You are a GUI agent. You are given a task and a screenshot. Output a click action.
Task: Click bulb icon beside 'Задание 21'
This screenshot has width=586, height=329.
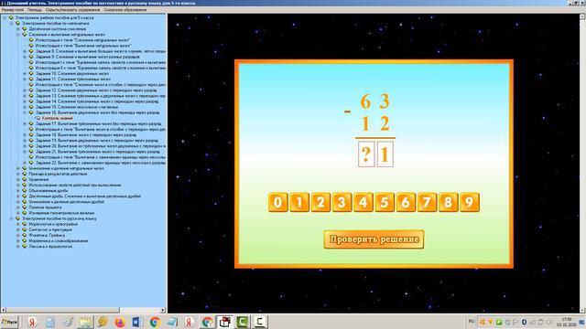[31, 152]
